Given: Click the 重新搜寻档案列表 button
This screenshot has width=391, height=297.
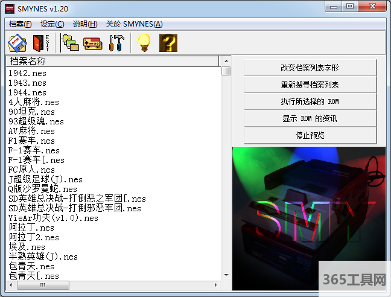Looking at the screenshot, I should click(310, 85).
